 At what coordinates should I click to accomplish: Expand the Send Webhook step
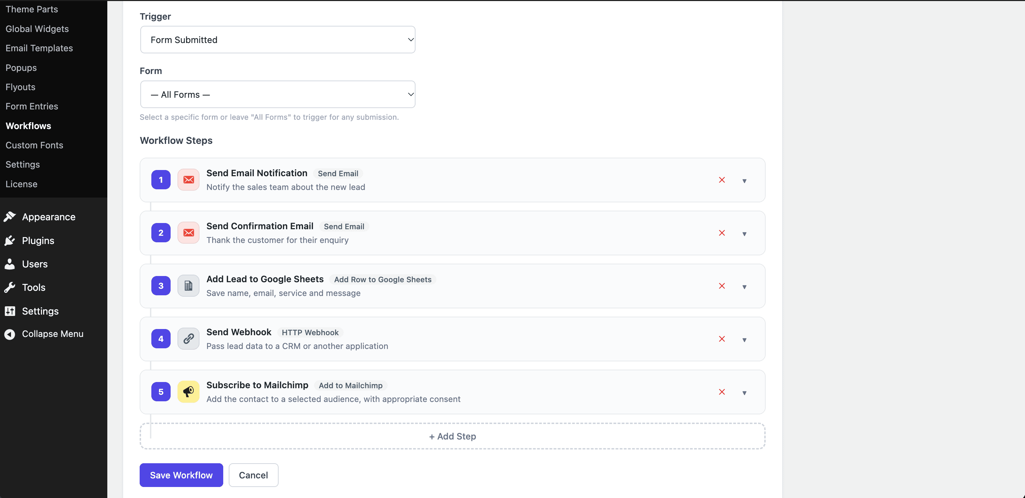(744, 340)
